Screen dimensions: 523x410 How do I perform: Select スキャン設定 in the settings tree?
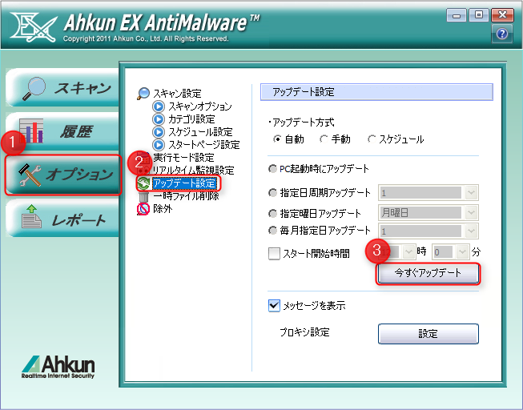point(177,94)
